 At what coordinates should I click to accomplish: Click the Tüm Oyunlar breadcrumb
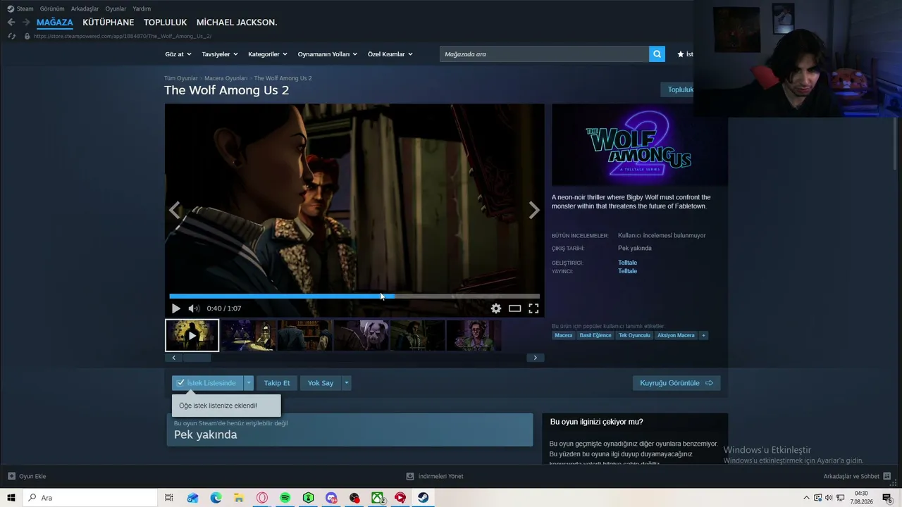coord(181,78)
